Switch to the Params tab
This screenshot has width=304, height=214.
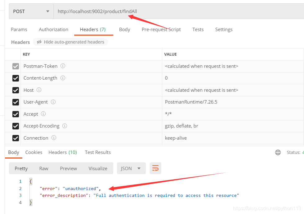[x=19, y=29]
